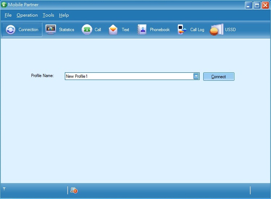Open the Phonebook icon
The width and height of the screenshot is (271, 199).
(x=142, y=30)
